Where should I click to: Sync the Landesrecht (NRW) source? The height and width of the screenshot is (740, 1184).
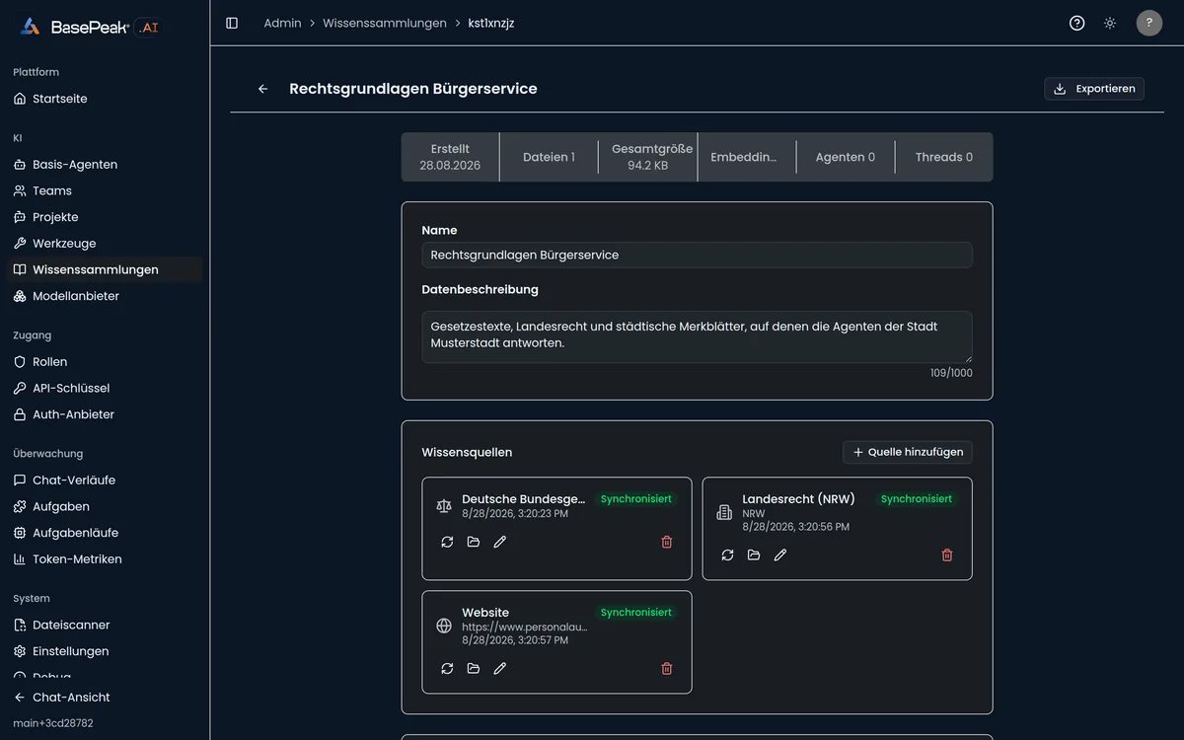(727, 555)
